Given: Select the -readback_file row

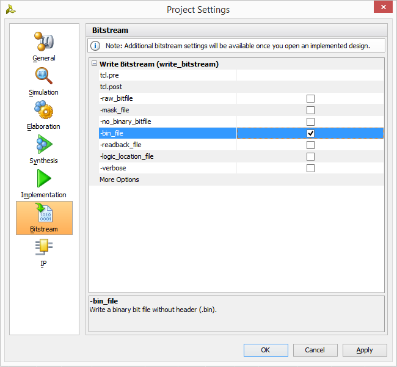Looking at the screenshot, I should point(241,145).
